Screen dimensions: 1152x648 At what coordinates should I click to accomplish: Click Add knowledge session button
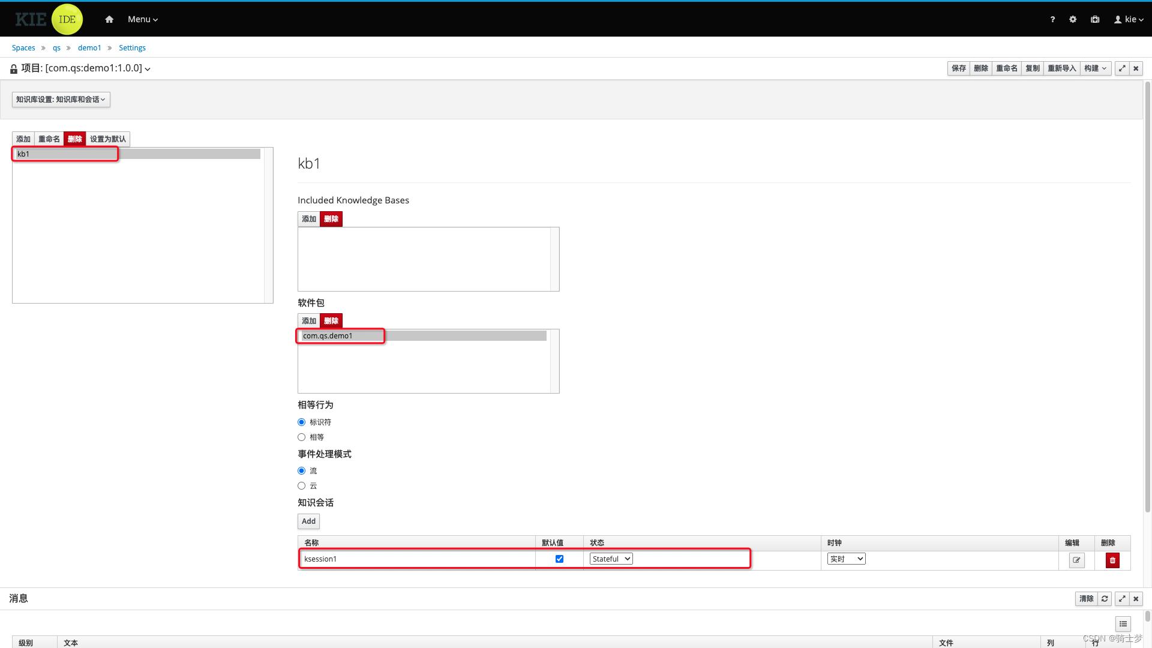point(309,521)
